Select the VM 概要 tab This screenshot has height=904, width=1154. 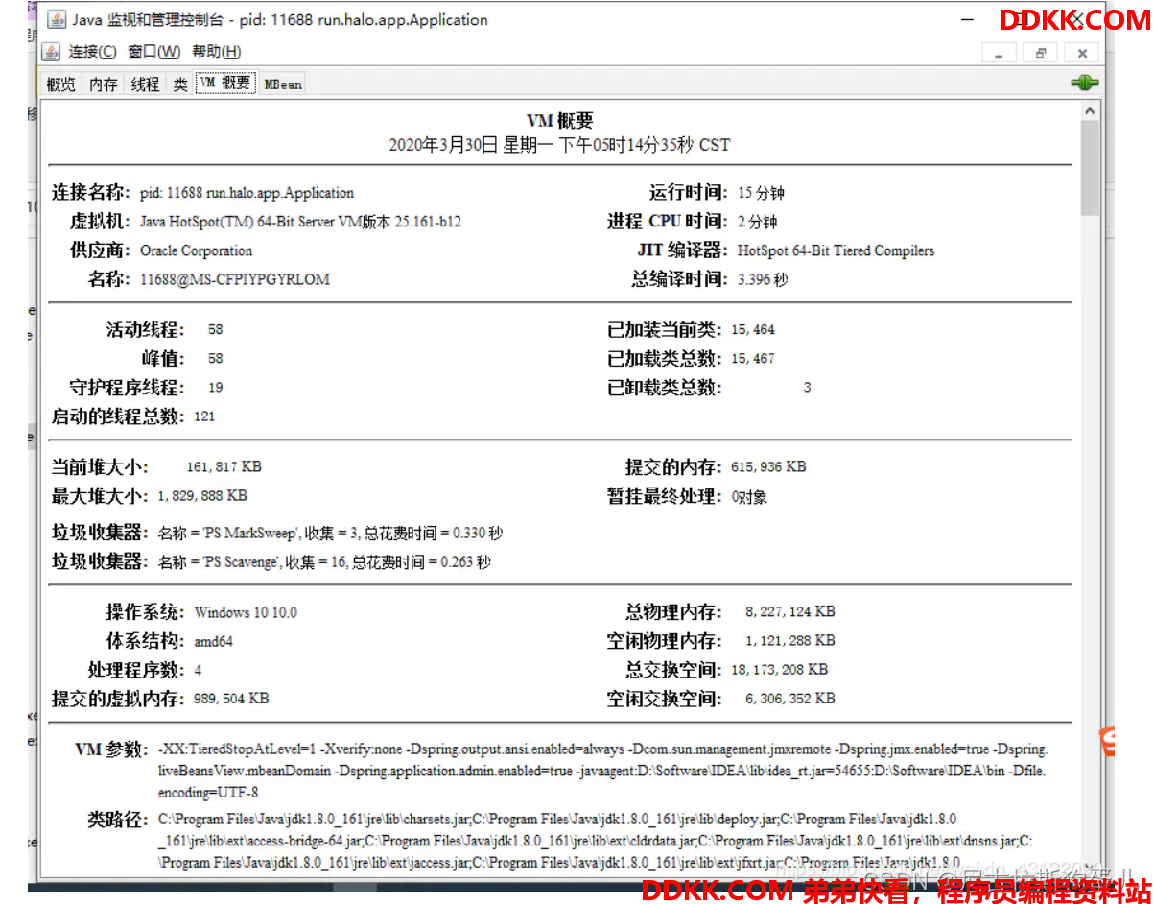pyautogui.click(x=226, y=83)
